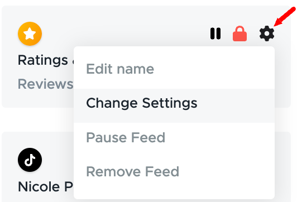Click the highlighted Change Settings row background

click(174, 105)
